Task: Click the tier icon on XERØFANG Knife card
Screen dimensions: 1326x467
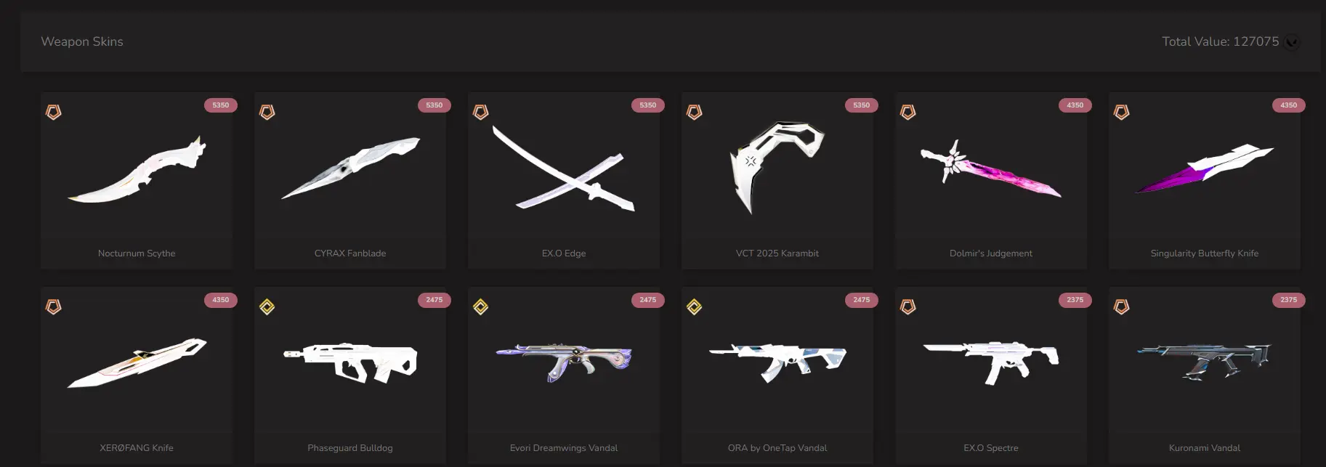Action: coord(54,307)
